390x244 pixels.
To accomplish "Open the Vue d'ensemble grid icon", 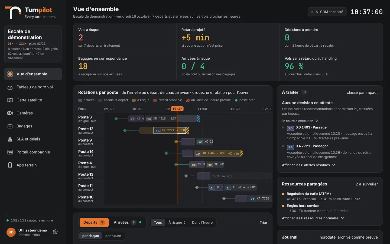I will click(10, 74).
